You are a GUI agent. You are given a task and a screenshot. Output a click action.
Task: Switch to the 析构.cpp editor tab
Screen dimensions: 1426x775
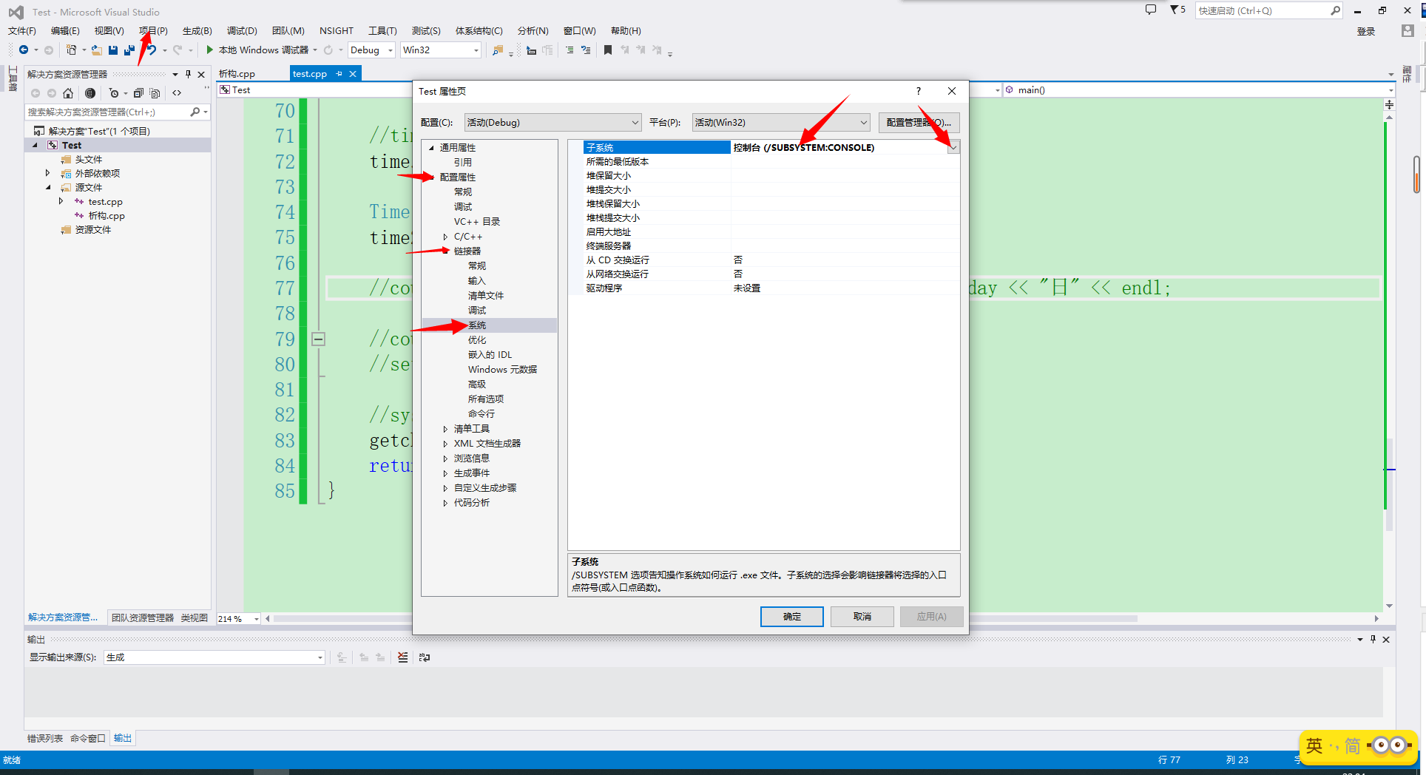pyautogui.click(x=237, y=74)
